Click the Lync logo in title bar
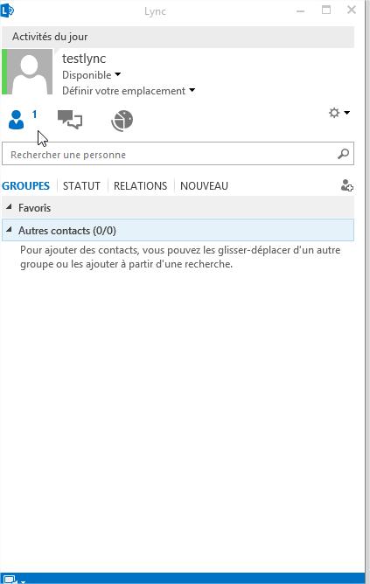 [x=7, y=10]
